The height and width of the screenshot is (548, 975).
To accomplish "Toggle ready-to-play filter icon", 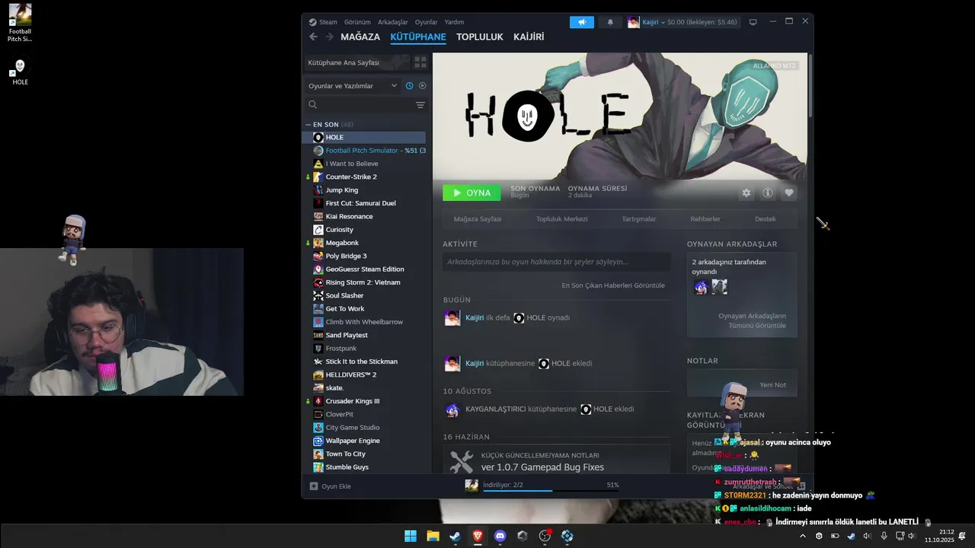I will [423, 86].
